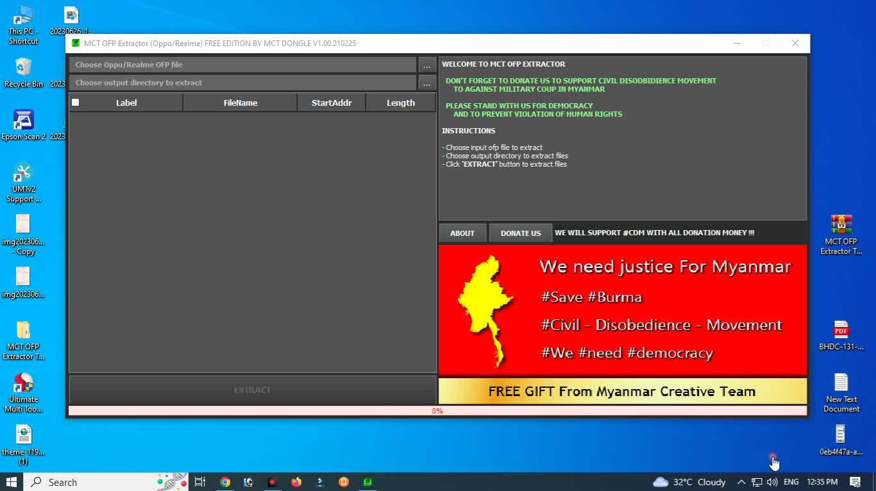Select the img202306... file below the Copy
The width and height of the screenshot is (876, 491).
[23, 283]
